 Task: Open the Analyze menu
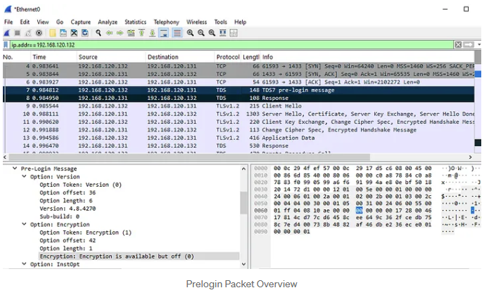108,22
